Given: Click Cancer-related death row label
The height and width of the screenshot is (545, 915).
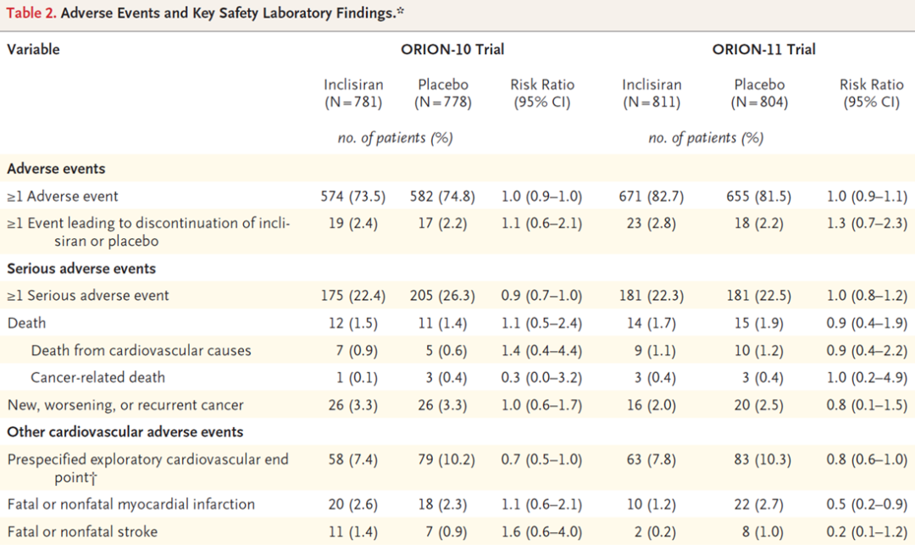Looking at the screenshot, I should click(97, 377).
